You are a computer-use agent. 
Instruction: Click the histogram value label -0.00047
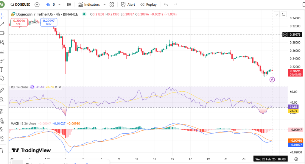coord(295,129)
